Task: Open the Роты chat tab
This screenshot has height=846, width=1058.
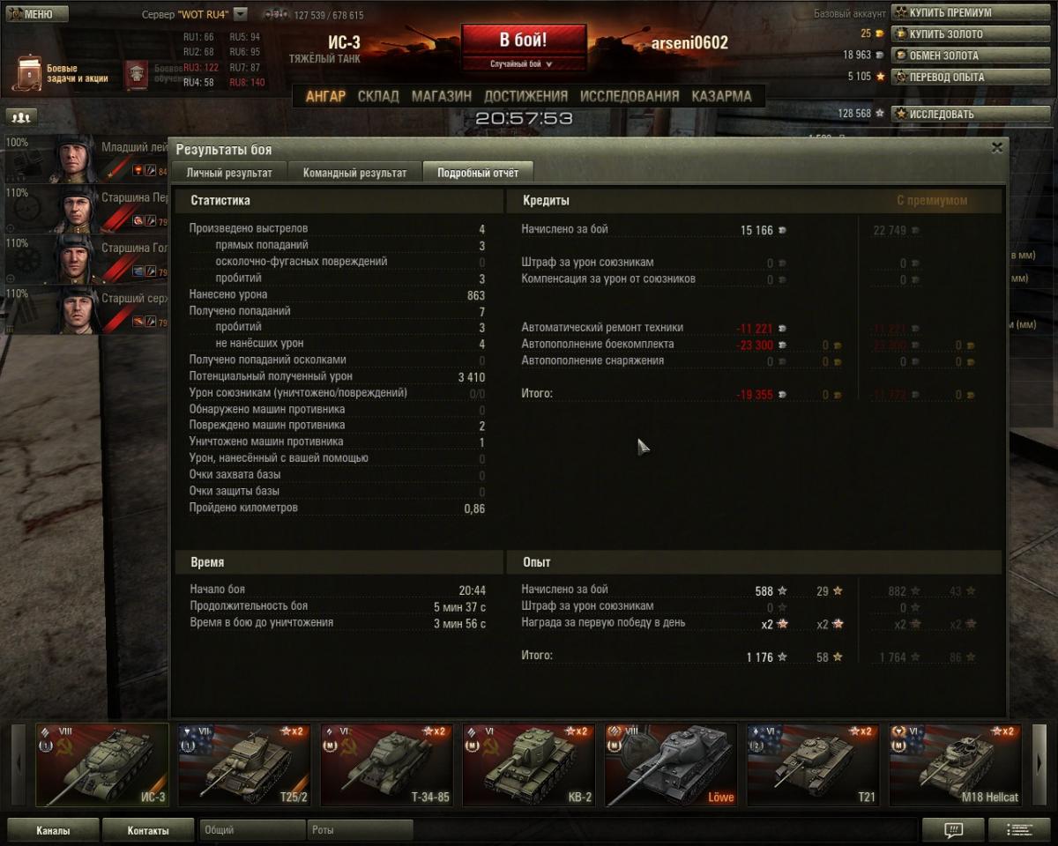Action: [360, 830]
